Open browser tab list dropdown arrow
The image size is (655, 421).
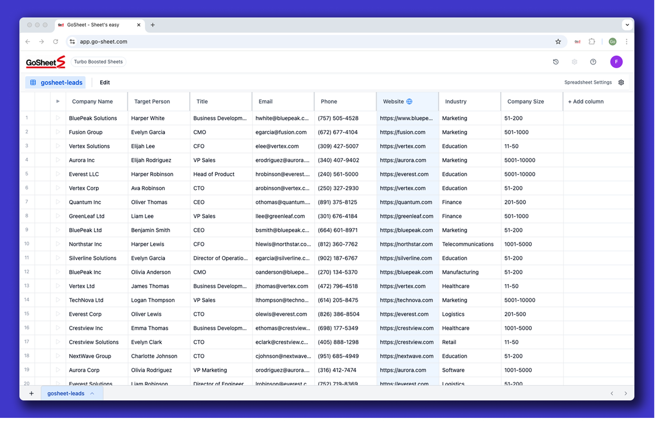tap(627, 25)
